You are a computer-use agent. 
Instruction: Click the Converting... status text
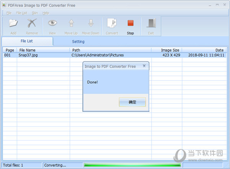pyautogui.click(x=55, y=165)
